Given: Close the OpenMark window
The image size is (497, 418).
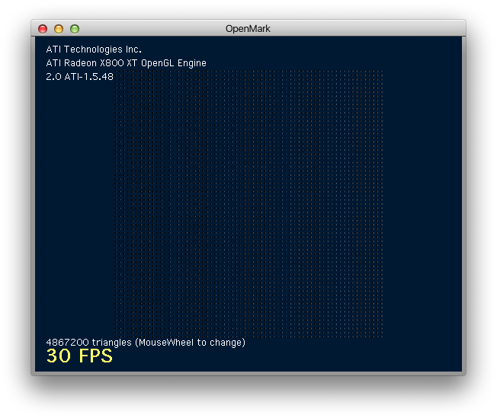Looking at the screenshot, I should (43, 29).
